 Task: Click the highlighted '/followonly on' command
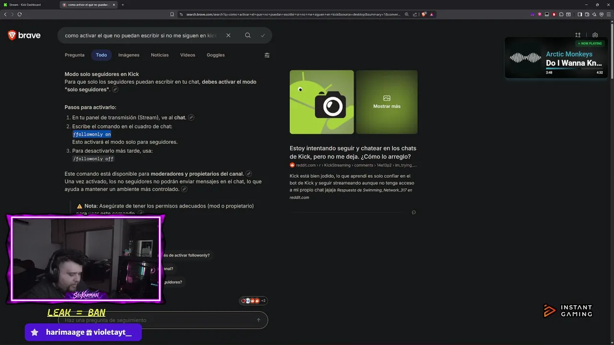[x=92, y=134]
